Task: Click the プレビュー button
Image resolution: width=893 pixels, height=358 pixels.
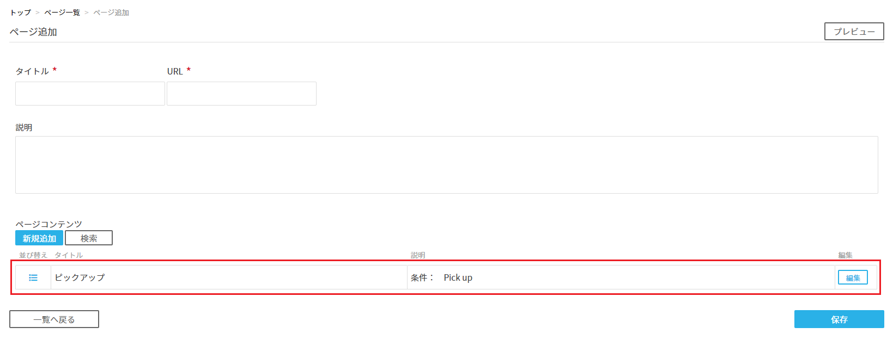Action: coord(854,32)
